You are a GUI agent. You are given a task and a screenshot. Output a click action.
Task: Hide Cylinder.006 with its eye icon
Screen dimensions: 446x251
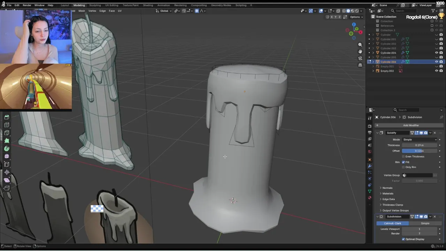[437, 62]
